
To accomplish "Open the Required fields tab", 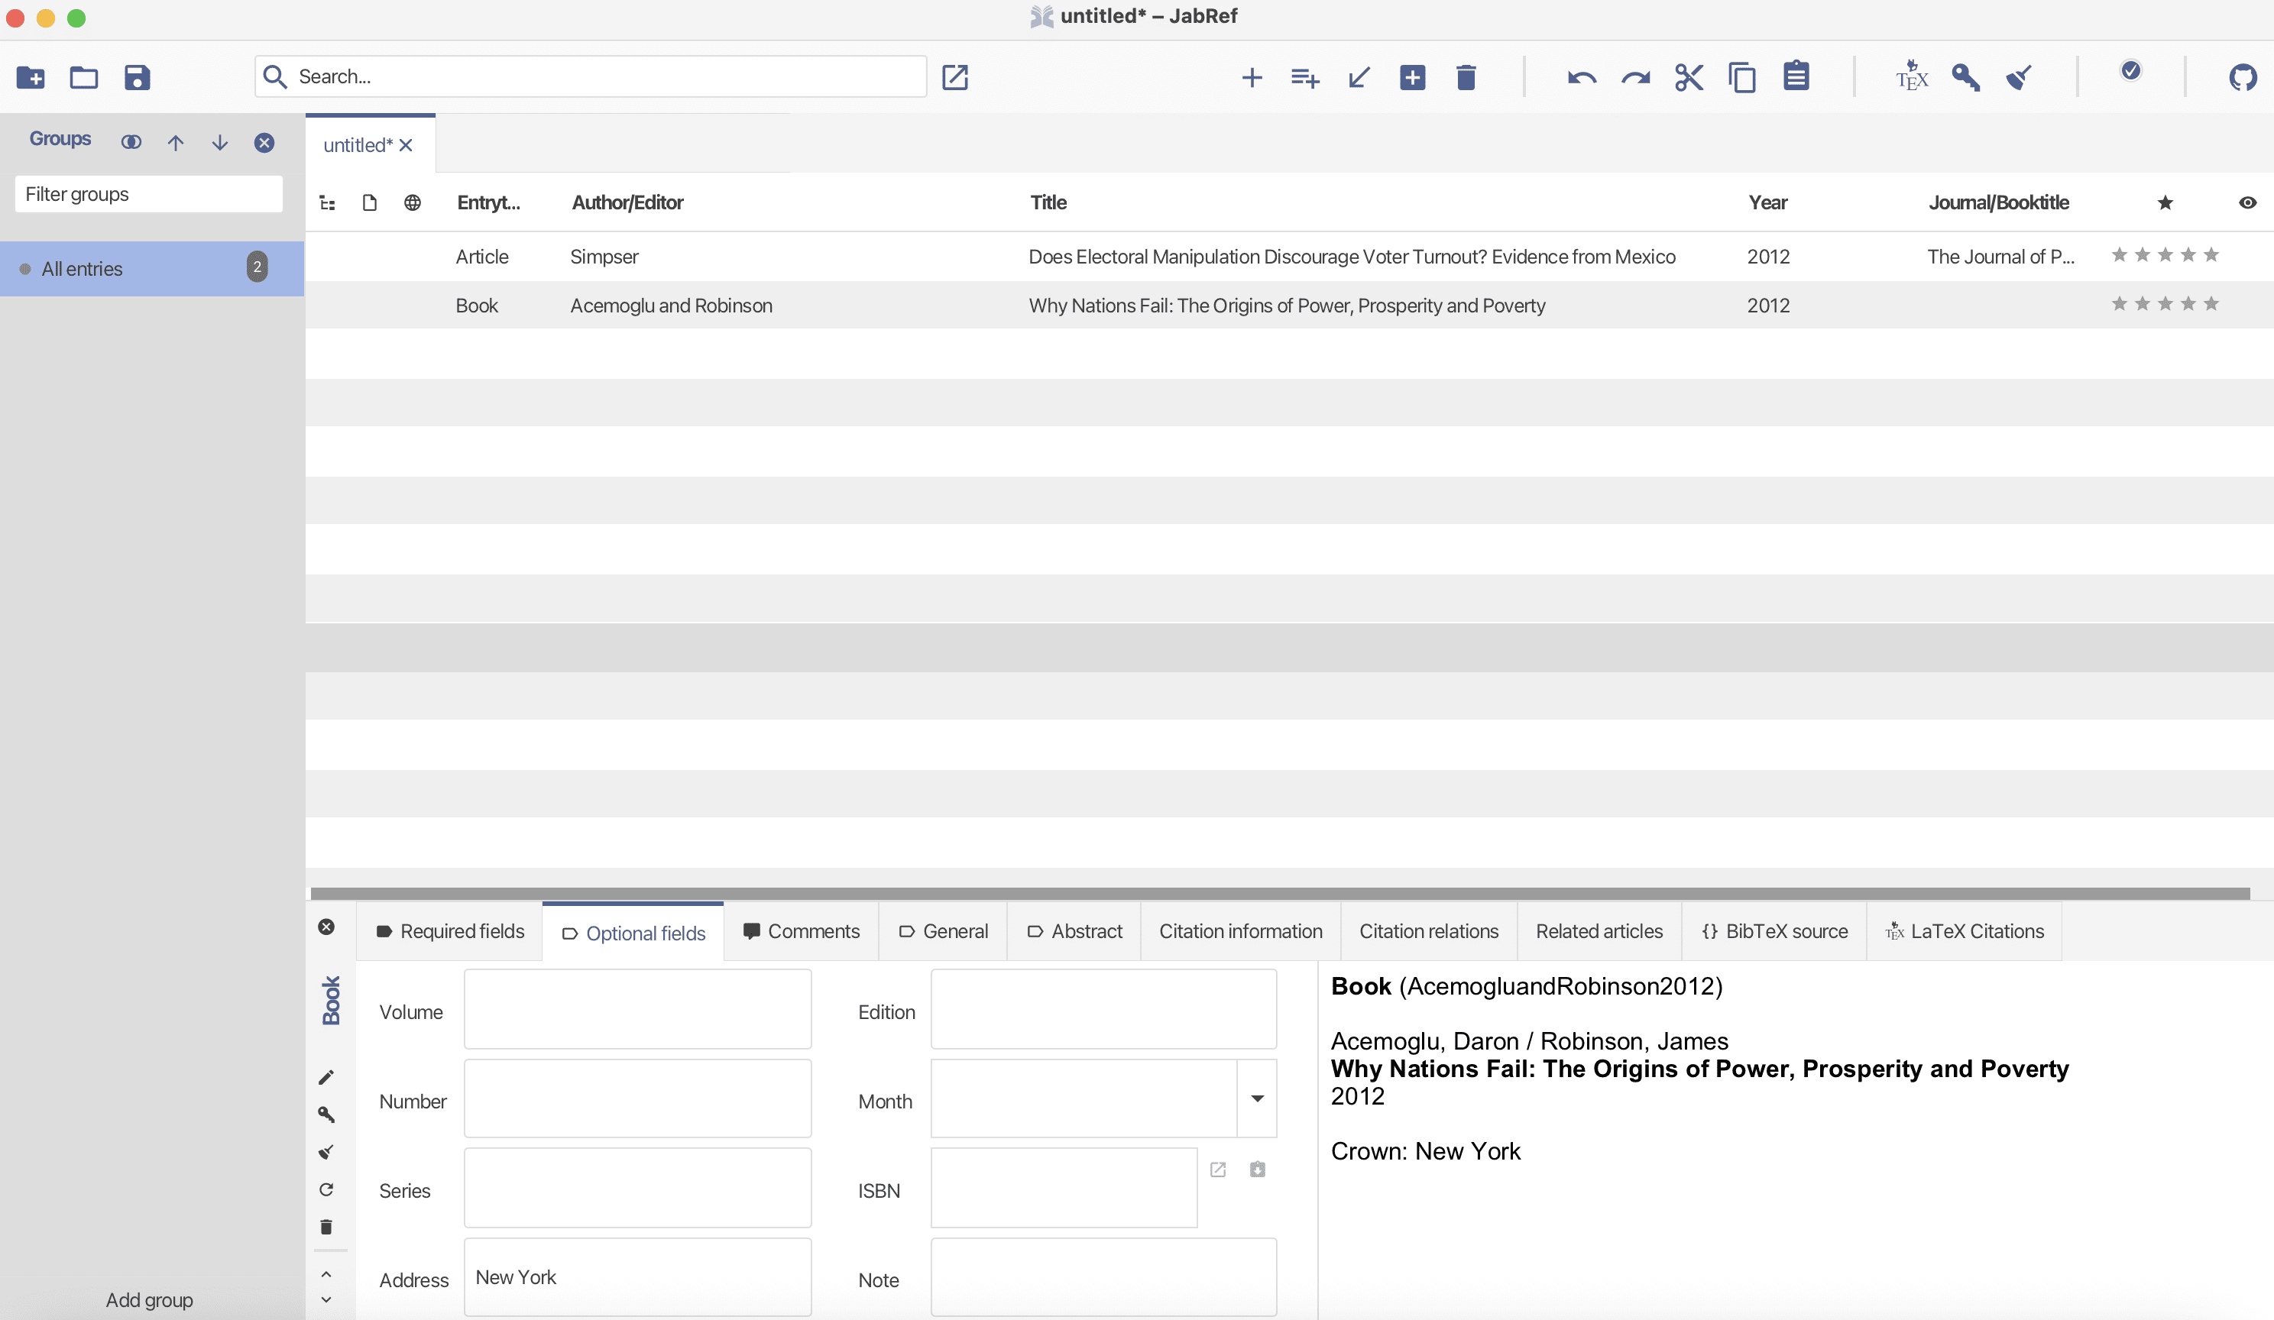I will (449, 931).
